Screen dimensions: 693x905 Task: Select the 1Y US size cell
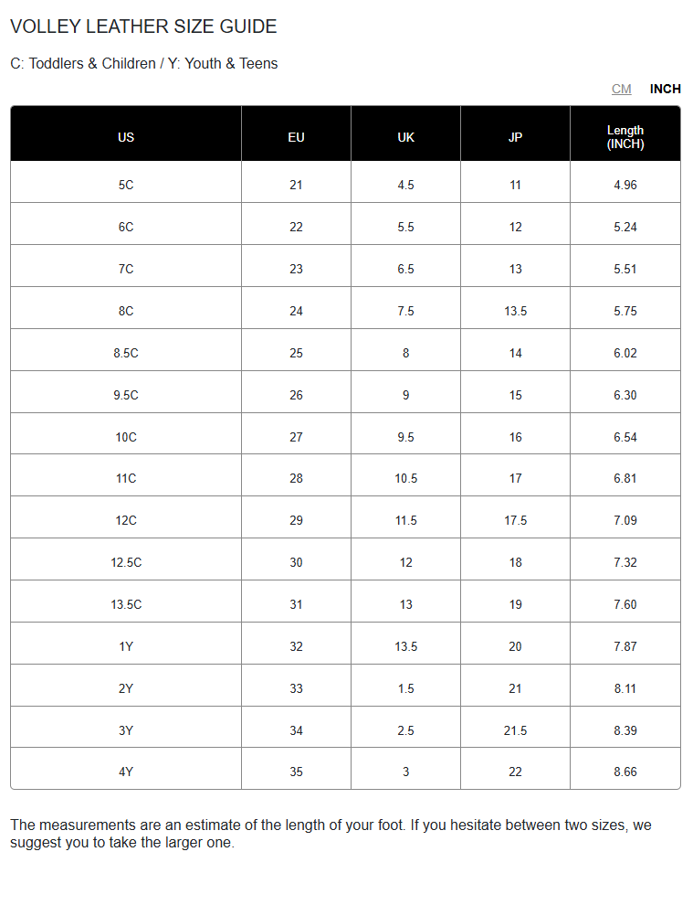[126, 646]
